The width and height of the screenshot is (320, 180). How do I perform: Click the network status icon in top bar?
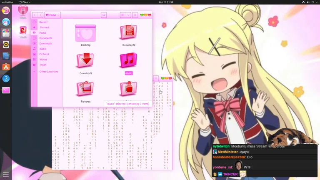click(x=303, y=2)
